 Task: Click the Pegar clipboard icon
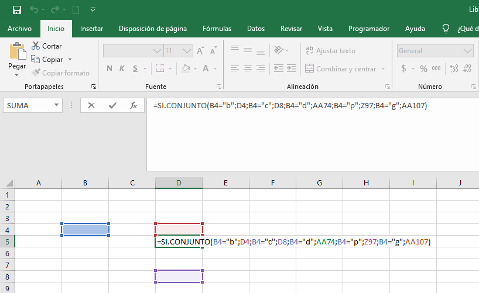[18, 51]
